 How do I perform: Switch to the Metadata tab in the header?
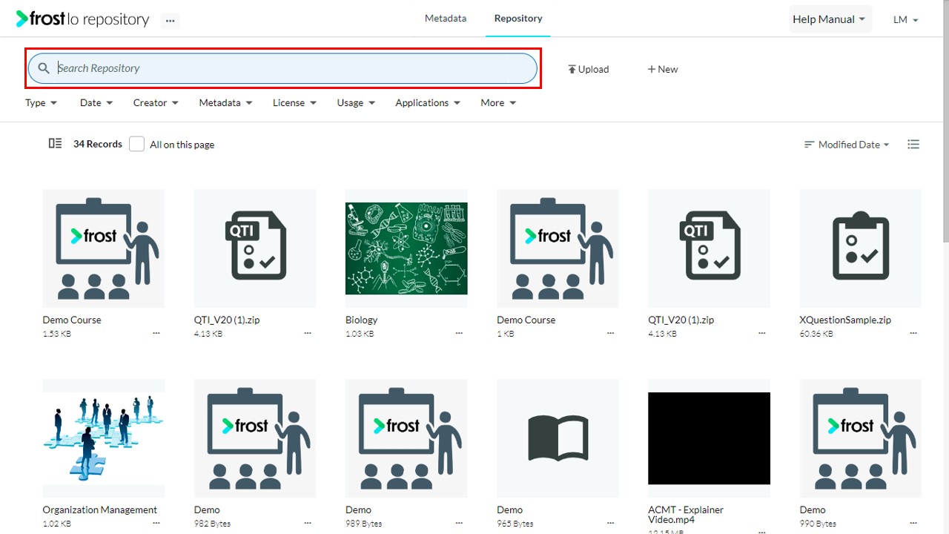tap(446, 19)
